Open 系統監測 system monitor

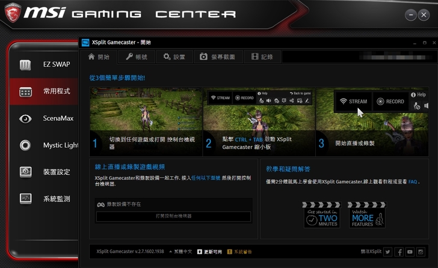pos(45,198)
